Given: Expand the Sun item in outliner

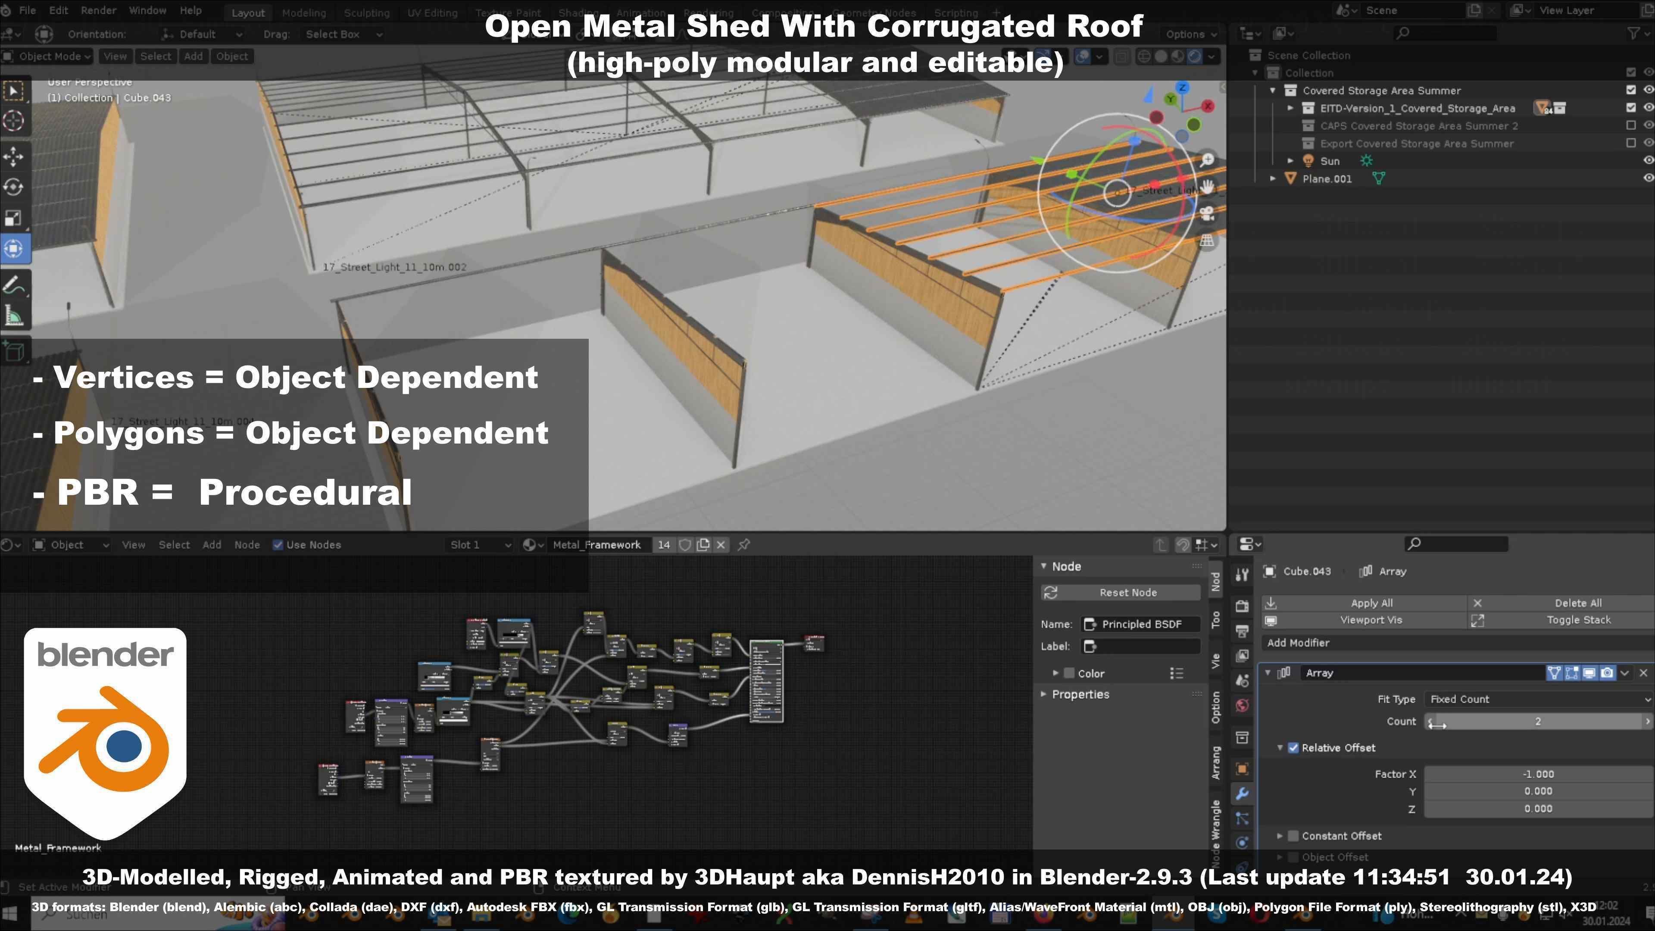Looking at the screenshot, I should click(1290, 161).
